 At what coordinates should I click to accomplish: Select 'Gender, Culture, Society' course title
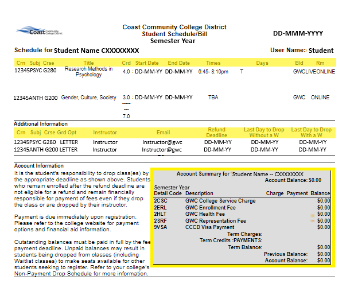(88, 98)
